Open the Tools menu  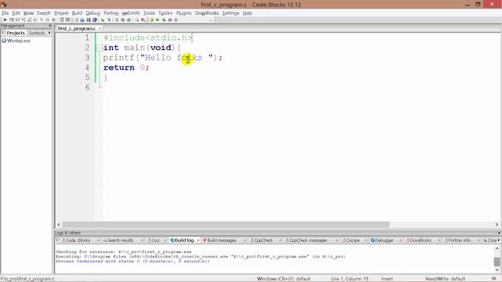pyautogui.click(x=149, y=13)
